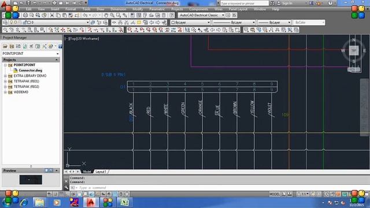The image size is (370, 208).
Task: Expand the TETRAPAK (R001) project
Action: [5, 81]
